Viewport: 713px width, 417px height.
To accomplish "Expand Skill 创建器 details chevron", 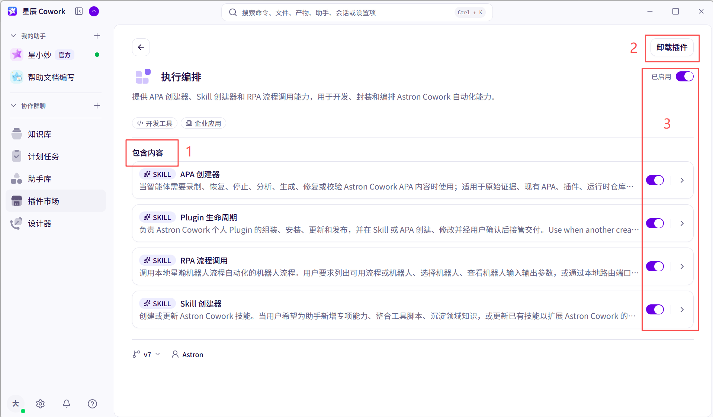I will click(682, 310).
